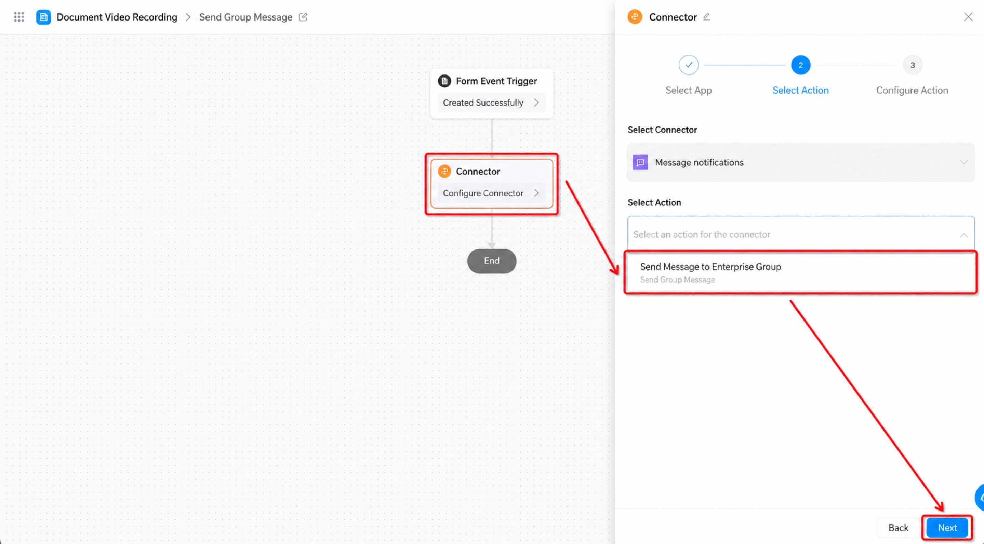This screenshot has width=984, height=544.
Task: Open Created Successfully chevron in trigger node
Action: (x=536, y=102)
